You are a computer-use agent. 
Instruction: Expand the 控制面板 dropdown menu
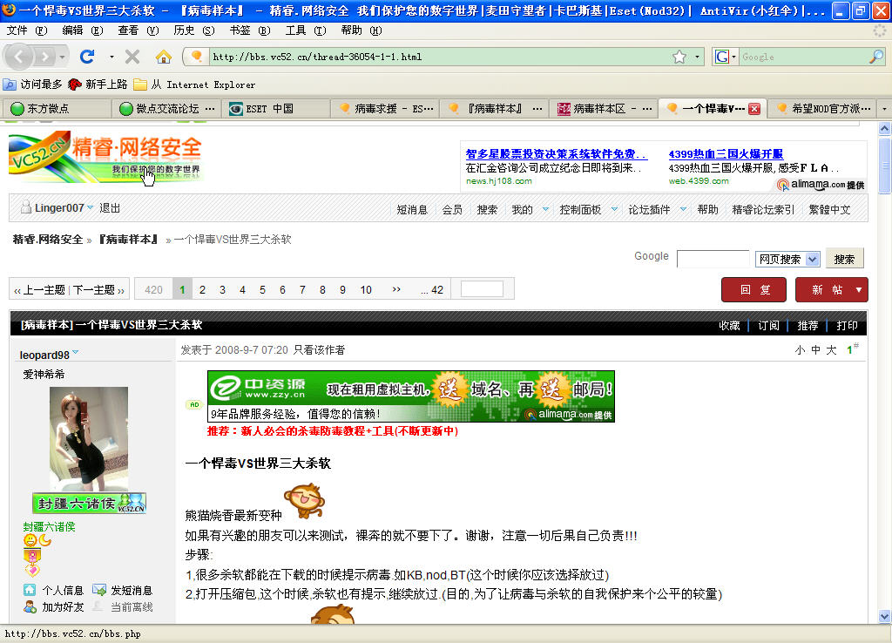(x=614, y=209)
